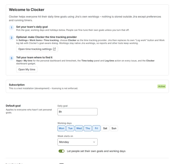This screenshot has height=164, width=182.
Task: Click the chevron arrow in Monday dropdown
Action: (94, 142)
